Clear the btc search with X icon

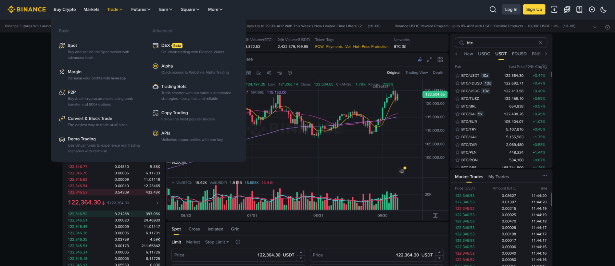click(541, 43)
